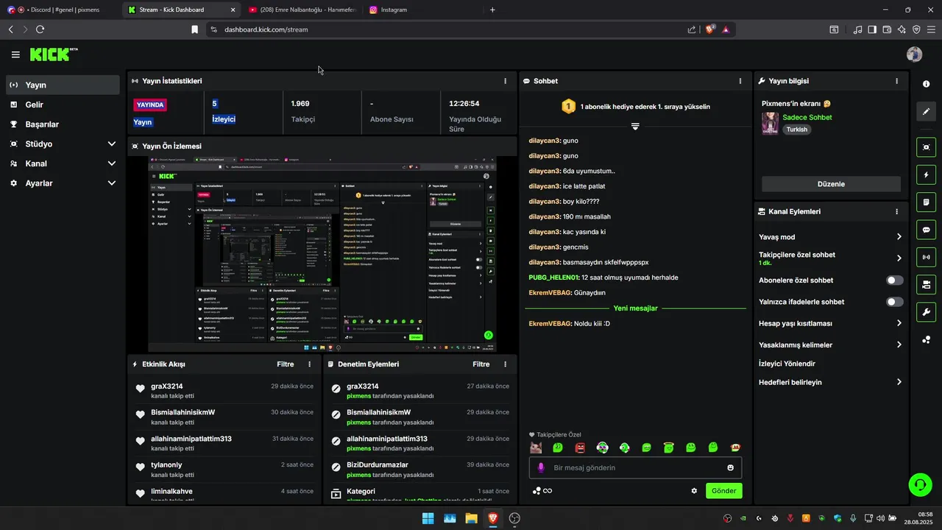
Task: Open the profile avatar menu
Action: [914, 54]
